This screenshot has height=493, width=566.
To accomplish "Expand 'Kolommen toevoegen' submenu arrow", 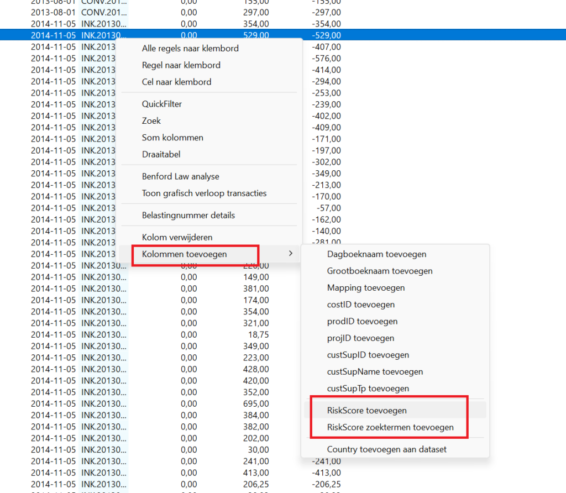I will 291,254.
